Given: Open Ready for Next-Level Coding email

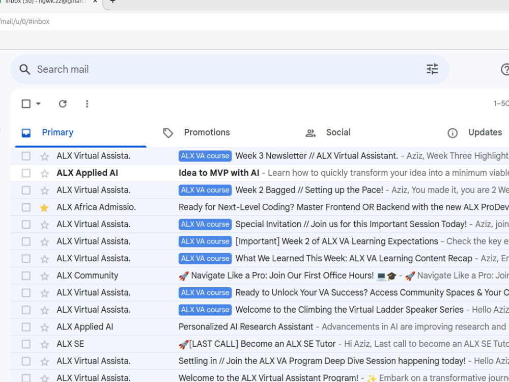Looking at the screenshot, I should tap(344, 207).
